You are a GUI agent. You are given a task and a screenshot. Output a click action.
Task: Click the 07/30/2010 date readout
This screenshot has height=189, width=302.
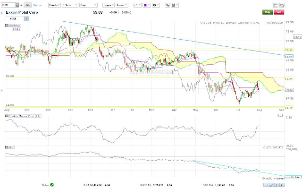tap(275, 23)
